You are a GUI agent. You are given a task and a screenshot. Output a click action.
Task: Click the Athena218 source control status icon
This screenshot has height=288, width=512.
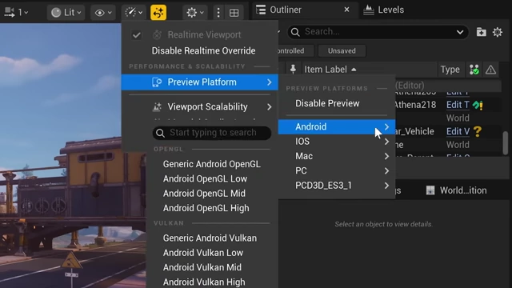click(x=478, y=105)
